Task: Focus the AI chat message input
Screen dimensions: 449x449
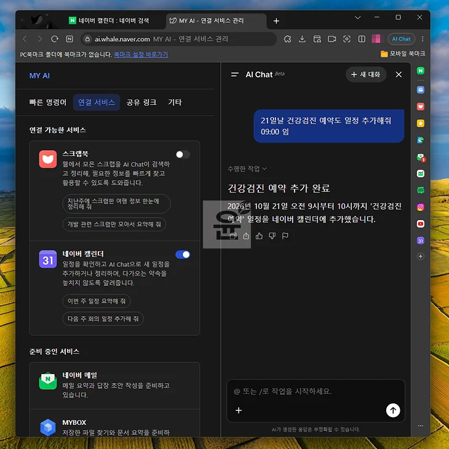Action: click(x=316, y=391)
